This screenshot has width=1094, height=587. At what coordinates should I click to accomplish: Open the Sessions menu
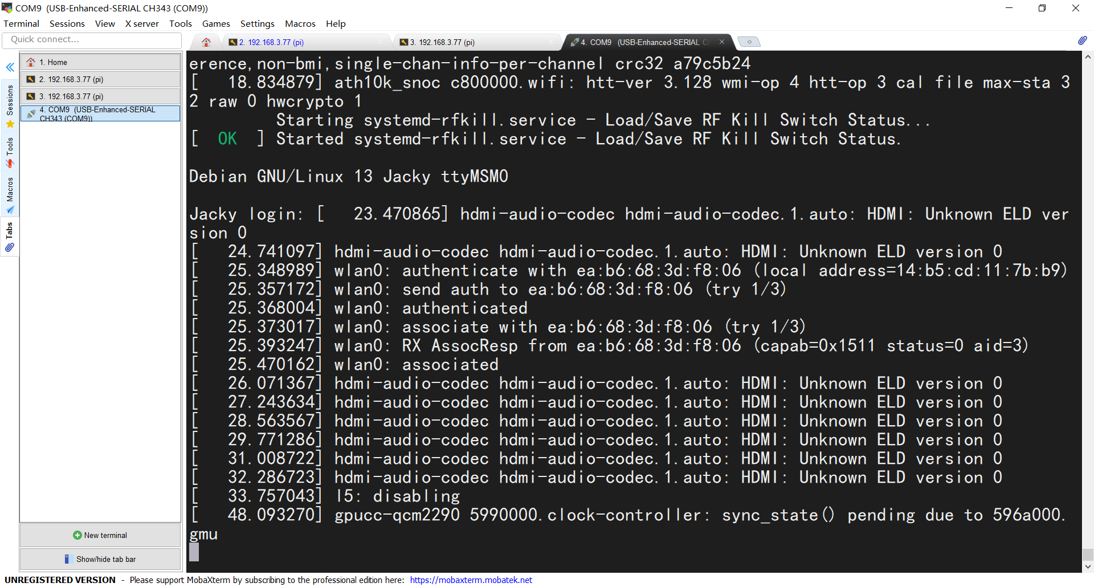(x=67, y=23)
